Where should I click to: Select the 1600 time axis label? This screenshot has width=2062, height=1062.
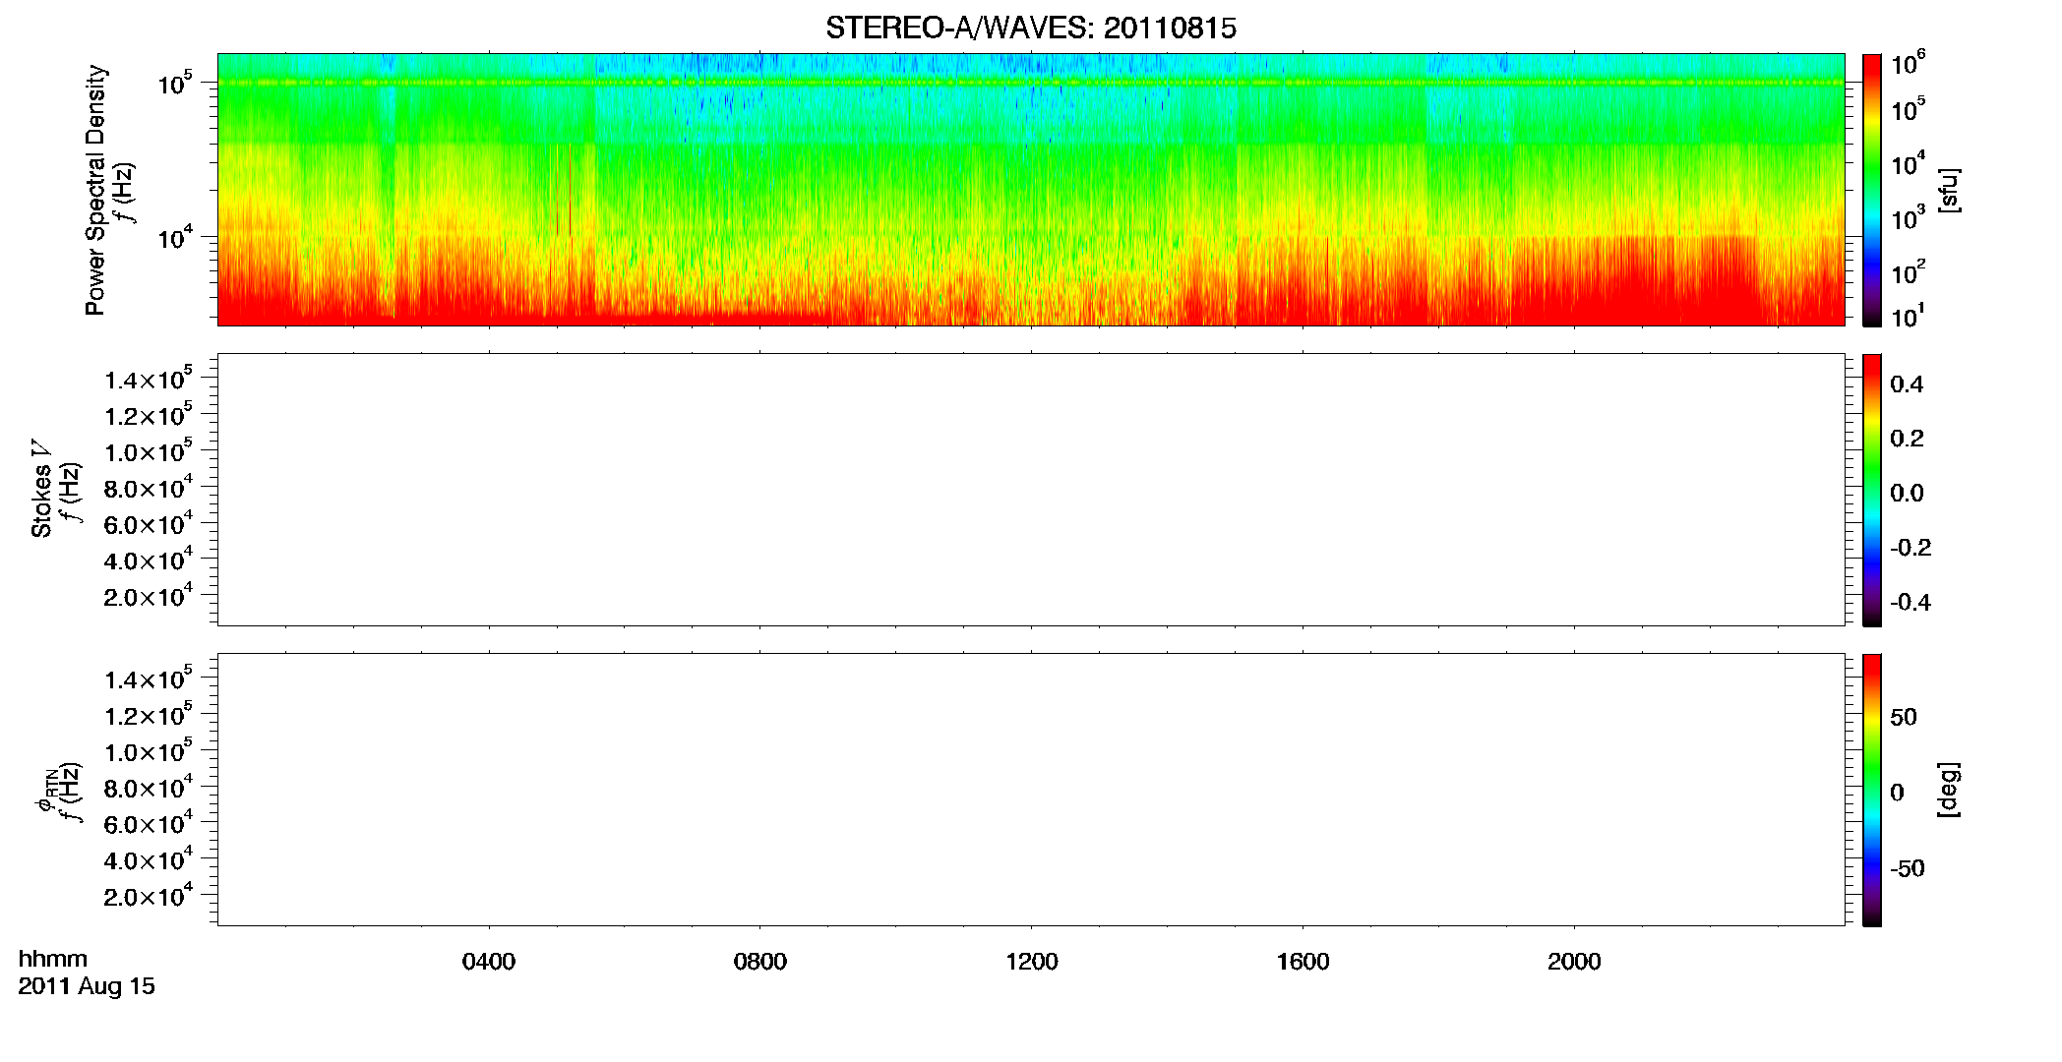(x=1303, y=962)
